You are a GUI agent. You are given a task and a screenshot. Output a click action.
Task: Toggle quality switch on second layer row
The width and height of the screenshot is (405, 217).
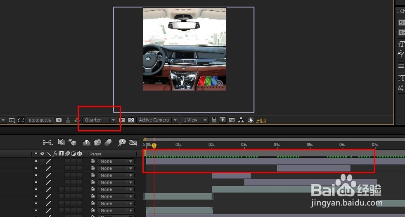(x=49, y=168)
